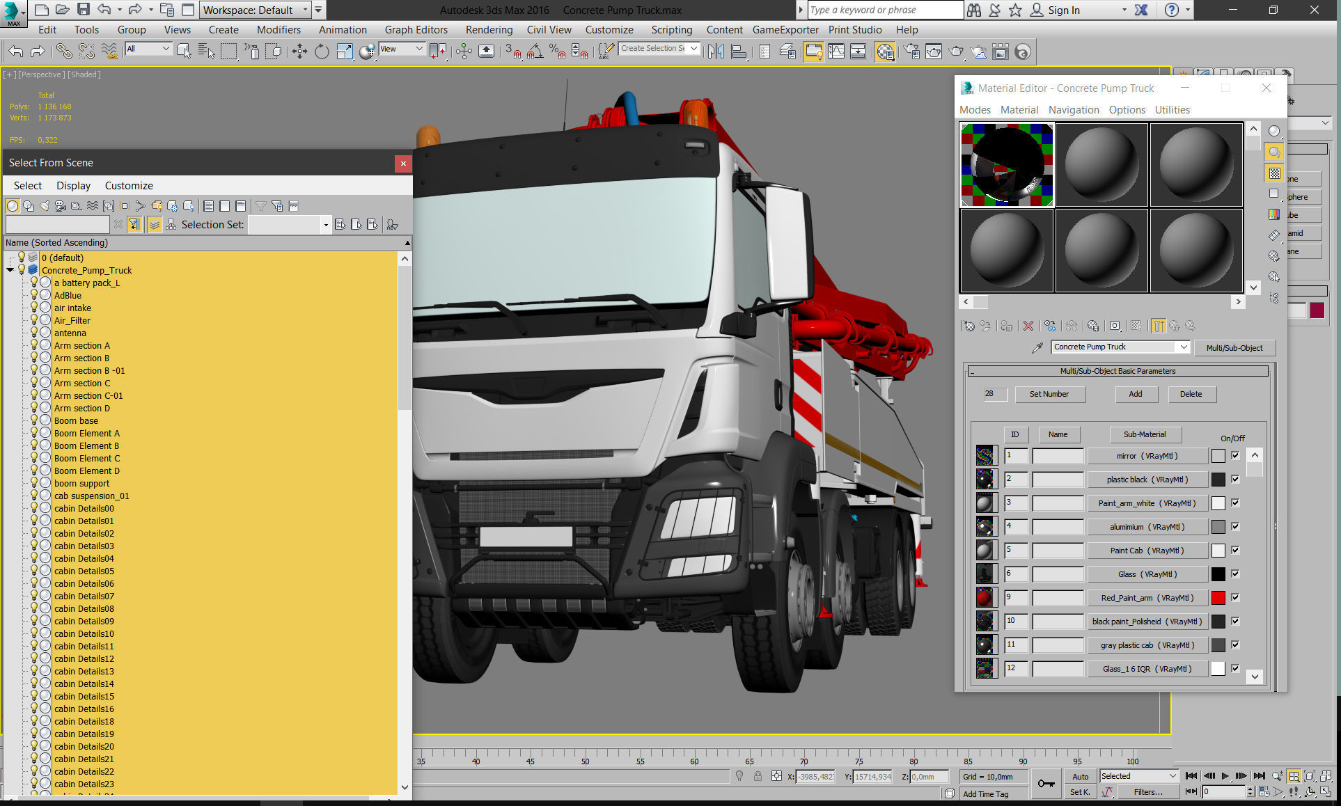
Task: Open the Modifiers menu
Action: click(279, 30)
